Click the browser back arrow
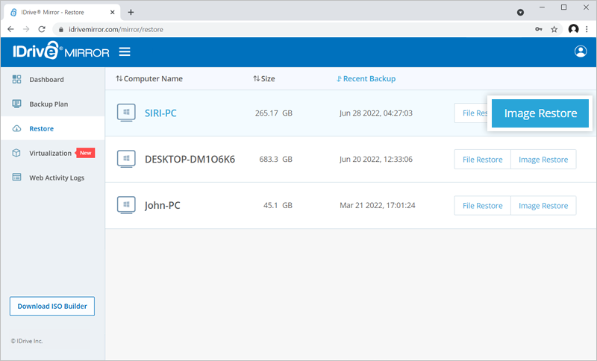597x361 pixels. click(x=10, y=29)
